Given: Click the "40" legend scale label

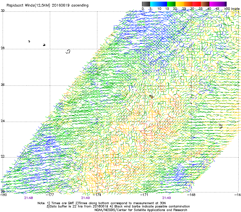Looking at the screenshot, I should (x=209, y=9).
